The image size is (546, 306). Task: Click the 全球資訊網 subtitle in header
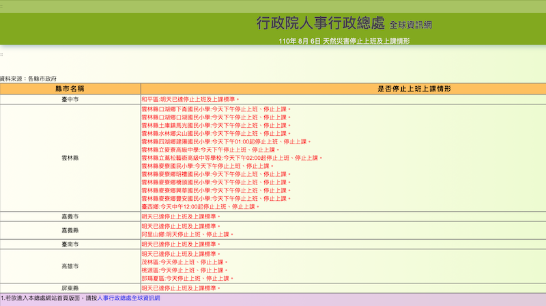click(411, 25)
